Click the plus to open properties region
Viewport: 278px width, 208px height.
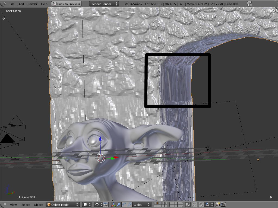tap(274, 11)
